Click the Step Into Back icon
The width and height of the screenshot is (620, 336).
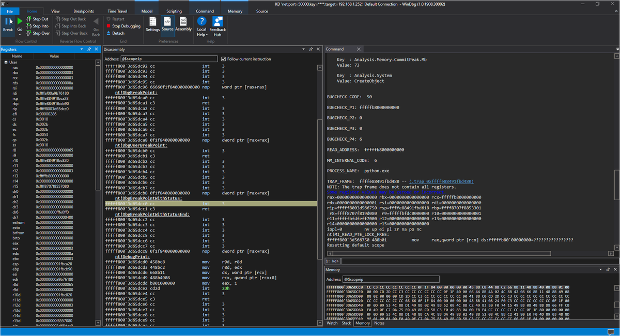point(57,26)
